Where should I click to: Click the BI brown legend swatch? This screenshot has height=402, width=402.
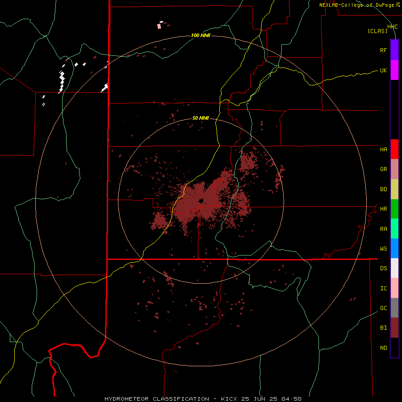394,328
